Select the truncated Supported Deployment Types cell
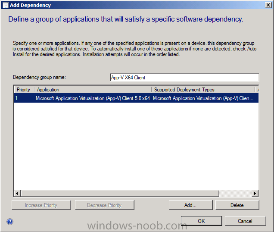Screen dimensions: 274x232 (203, 98)
